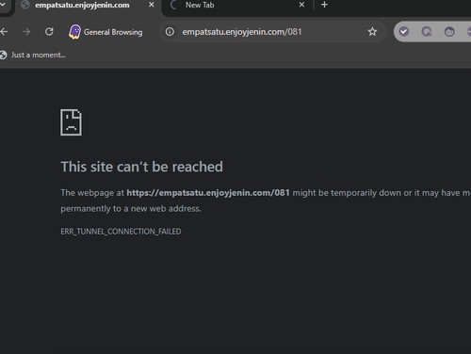
Task: Click the loading favicon on New Tab
Action: [x=173, y=5]
